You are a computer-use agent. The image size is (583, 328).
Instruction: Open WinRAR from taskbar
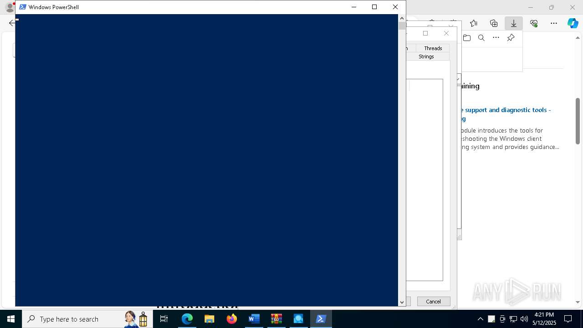tap(276, 319)
